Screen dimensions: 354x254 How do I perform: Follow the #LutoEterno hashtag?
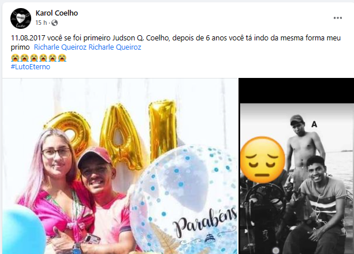pyautogui.click(x=31, y=66)
